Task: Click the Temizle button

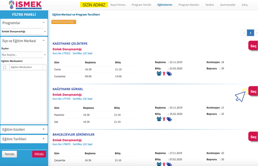Action: pos(9,154)
